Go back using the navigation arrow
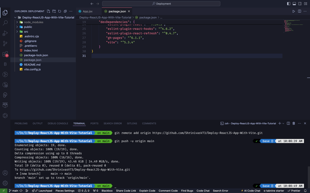The width and height of the screenshot is (310, 193). click(x=92, y=3)
